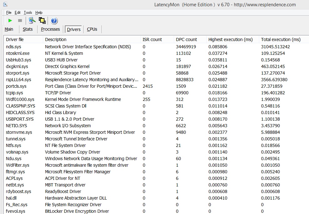
Task: Sort by the Description column header
Action: 92,39
